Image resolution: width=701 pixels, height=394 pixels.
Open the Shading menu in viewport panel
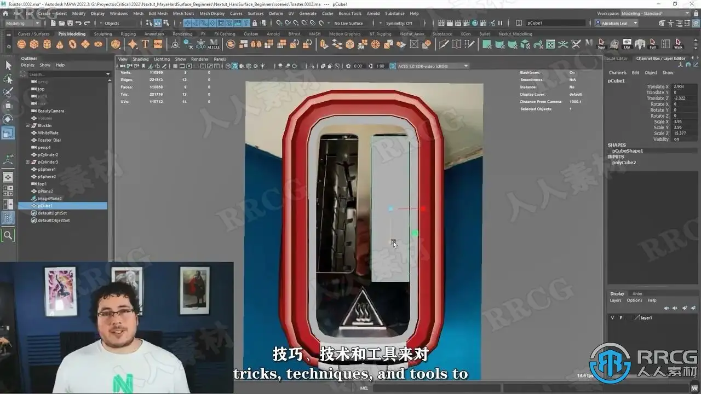pos(141,59)
